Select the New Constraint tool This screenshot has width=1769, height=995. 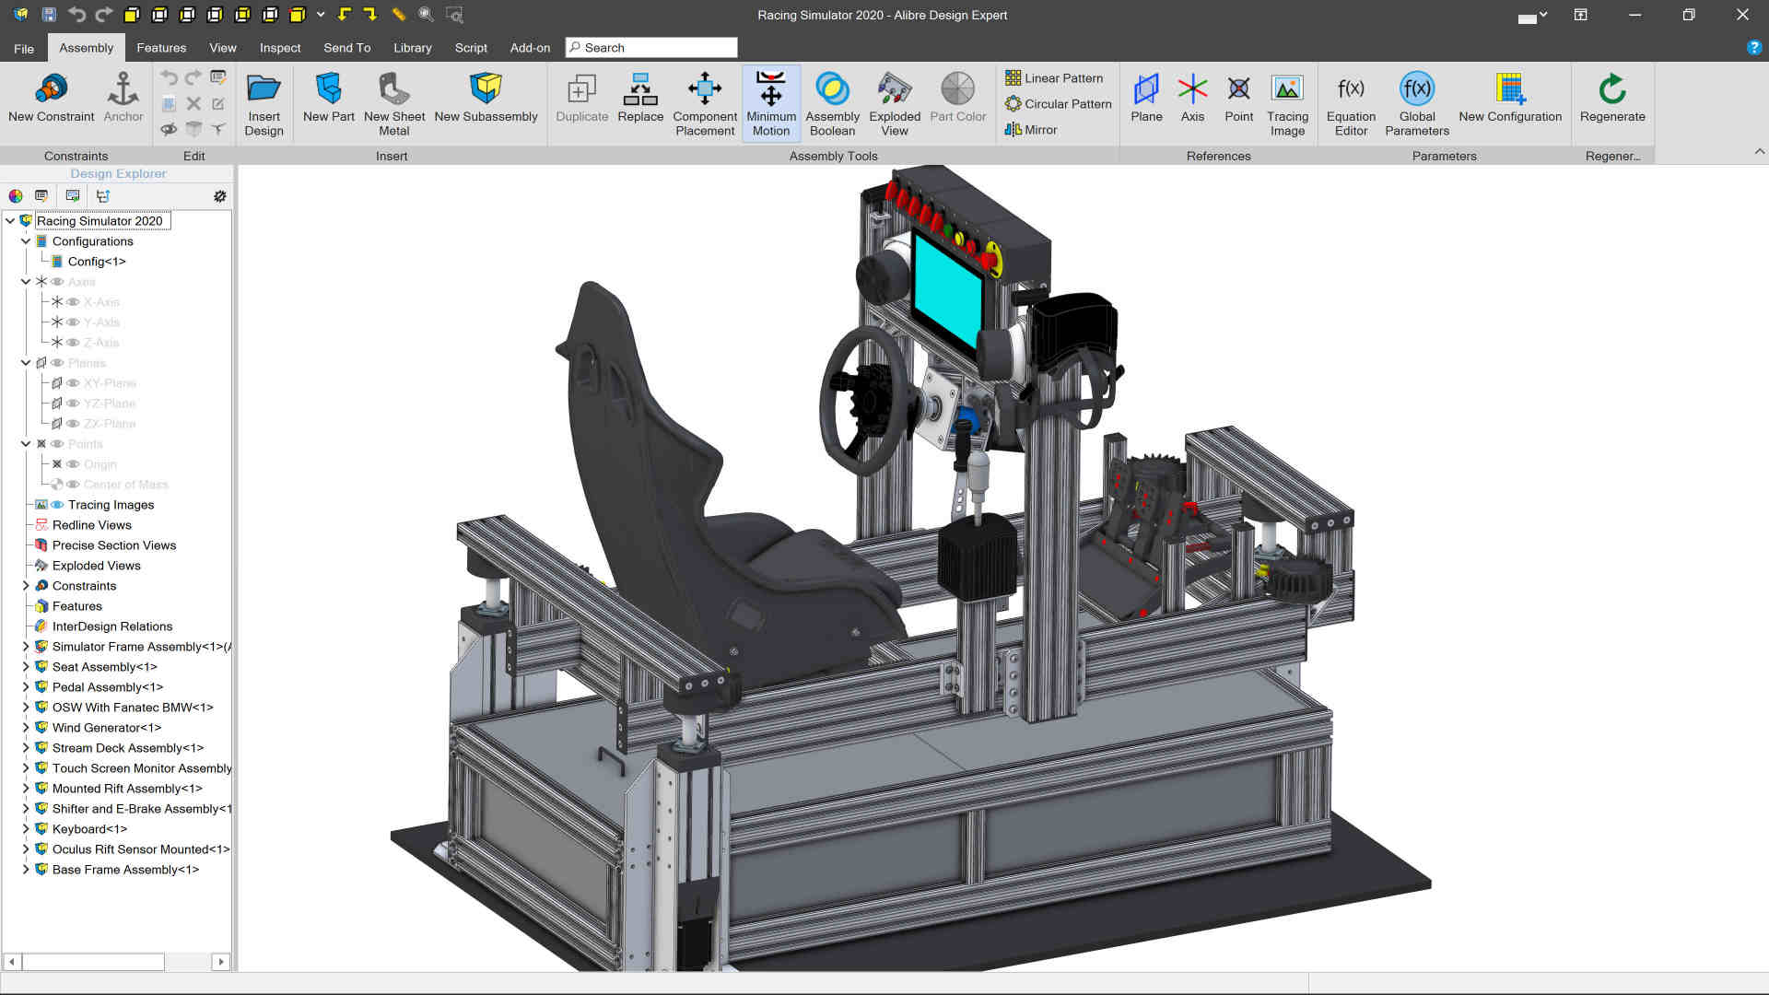[51, 99]
